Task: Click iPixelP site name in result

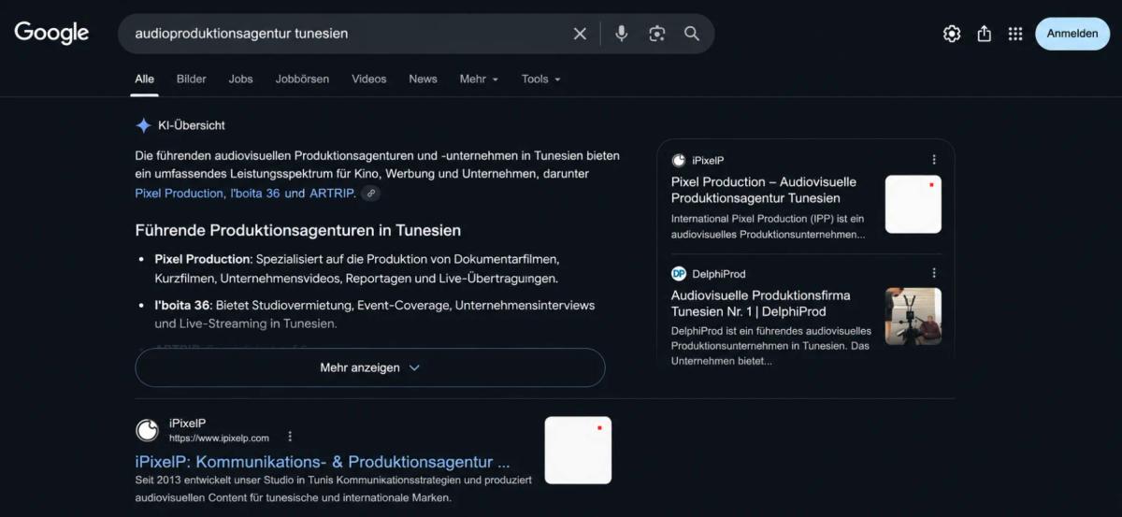Action: [188, 424]
